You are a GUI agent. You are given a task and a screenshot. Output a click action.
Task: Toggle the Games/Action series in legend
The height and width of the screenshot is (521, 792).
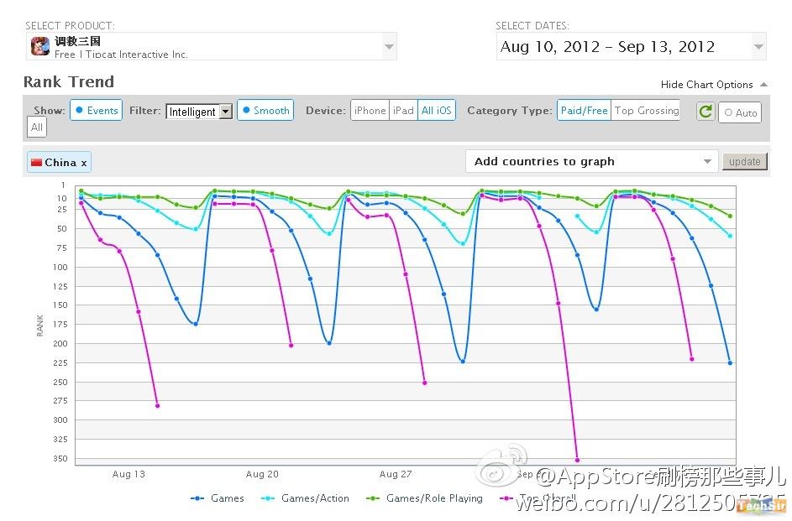(x=305, y=498)
